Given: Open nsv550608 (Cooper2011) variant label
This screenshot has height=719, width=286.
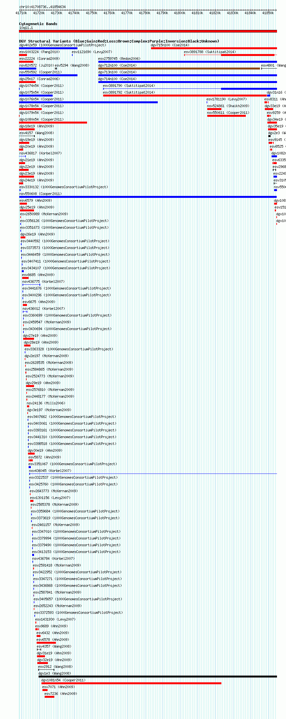Looking at the screenshot, I should pos(40,194).
